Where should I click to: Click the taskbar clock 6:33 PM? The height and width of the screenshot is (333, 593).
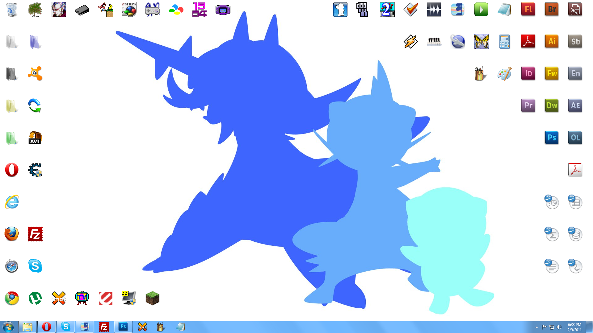click(574, 325)
